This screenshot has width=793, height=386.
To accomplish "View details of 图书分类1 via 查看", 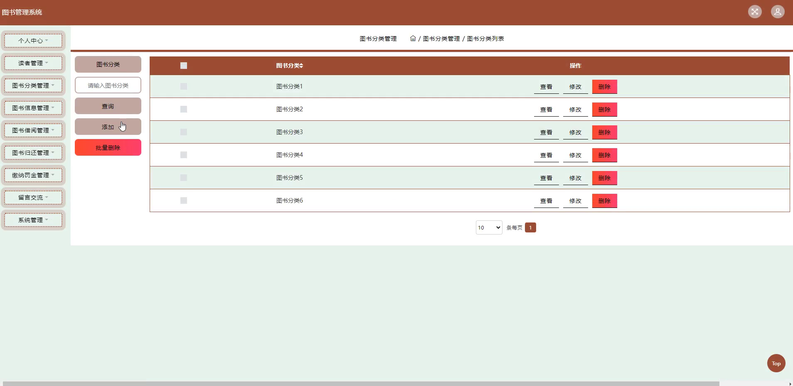I will 546,87.
